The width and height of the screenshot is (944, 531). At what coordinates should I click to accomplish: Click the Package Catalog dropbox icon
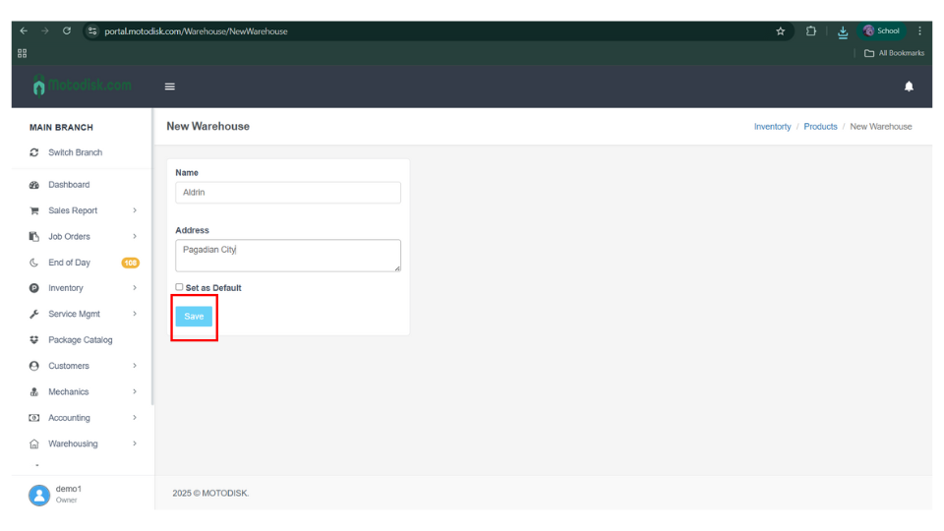click(x=34, y=340)
